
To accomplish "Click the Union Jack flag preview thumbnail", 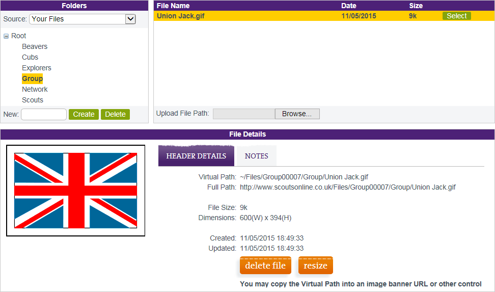I will [75, 191].
